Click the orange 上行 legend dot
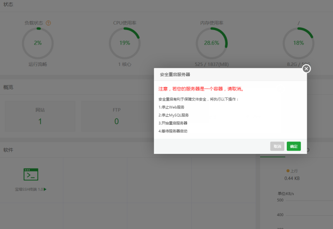 tap(287, 171)
